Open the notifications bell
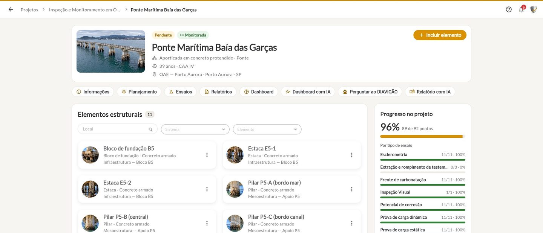This screenshot has width=543, height=233. click(522, 9)
